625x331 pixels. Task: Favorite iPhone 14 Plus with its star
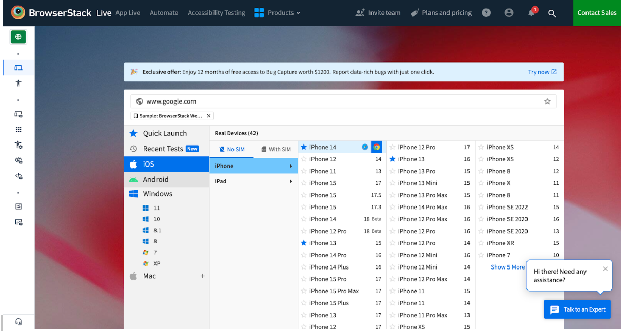[304, 267]
